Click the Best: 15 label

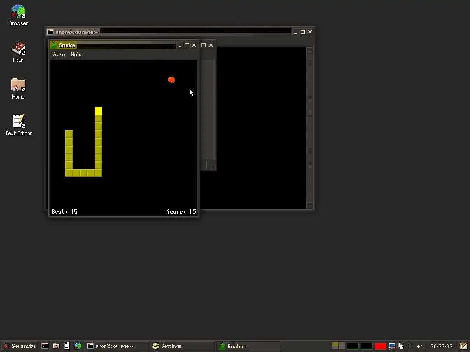(64, 212)
